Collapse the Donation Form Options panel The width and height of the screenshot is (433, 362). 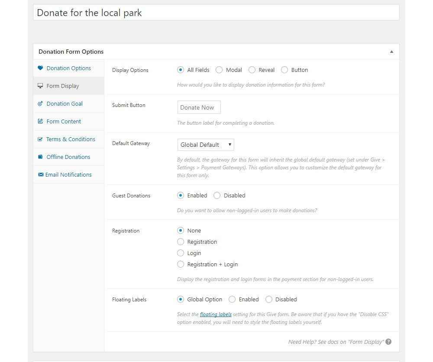tap(391, 52)
